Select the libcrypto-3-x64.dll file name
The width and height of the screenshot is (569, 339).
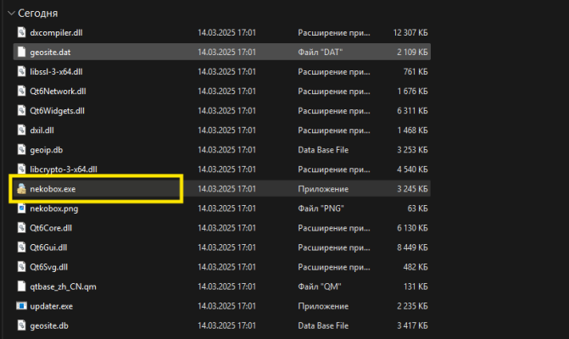[x=64, y=169]
